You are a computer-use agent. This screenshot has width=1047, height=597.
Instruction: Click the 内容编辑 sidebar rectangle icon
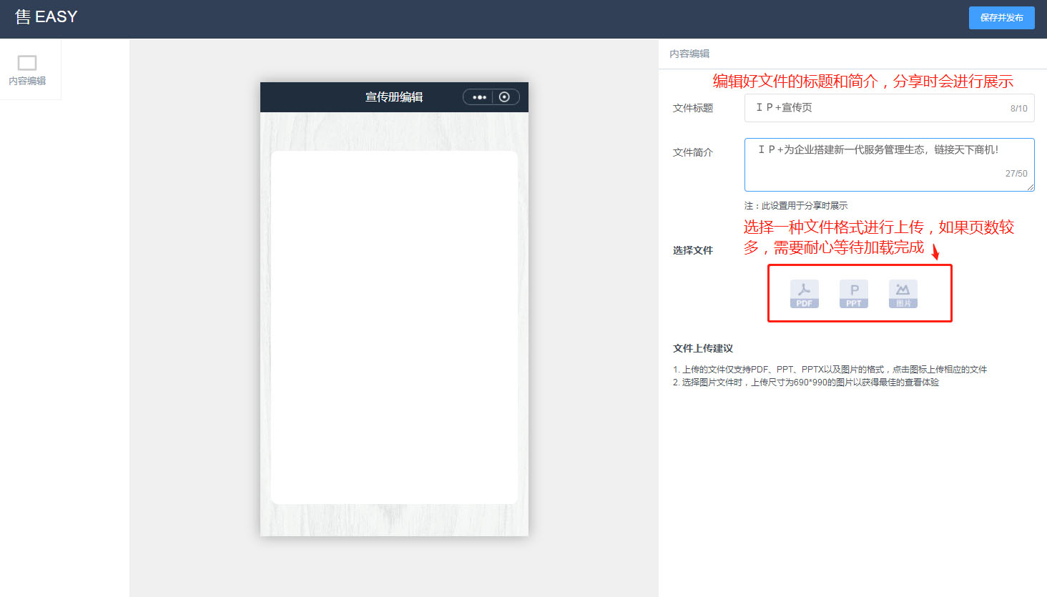[x=27, y=63]
